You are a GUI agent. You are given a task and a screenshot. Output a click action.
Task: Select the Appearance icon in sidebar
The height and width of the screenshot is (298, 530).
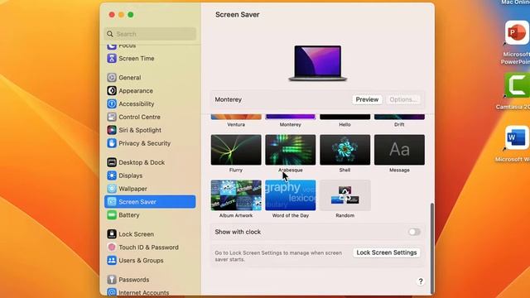click(112, 90)
